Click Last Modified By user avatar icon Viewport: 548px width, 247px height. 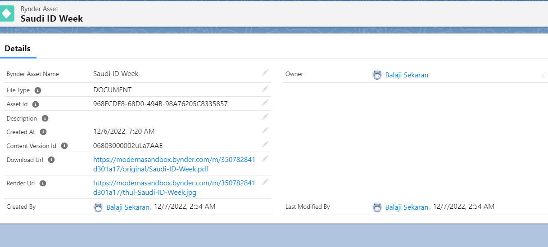377,207
